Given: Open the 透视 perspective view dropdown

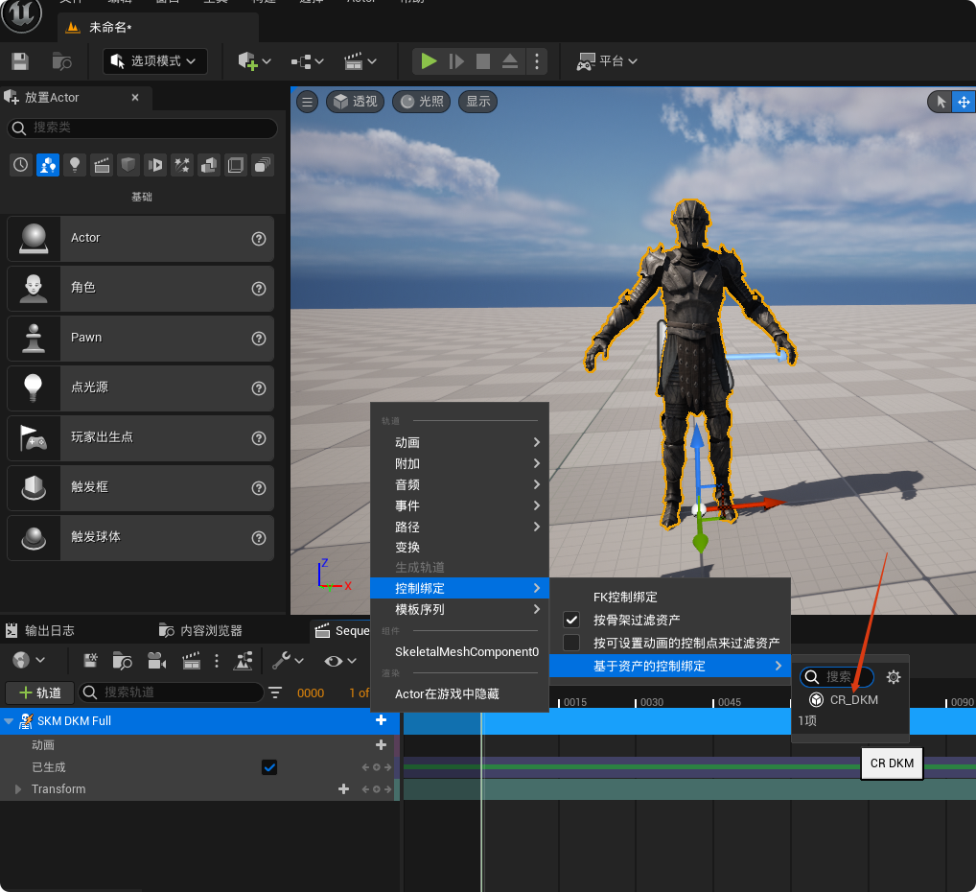Looking at the screenshot, I should (355, 102).
